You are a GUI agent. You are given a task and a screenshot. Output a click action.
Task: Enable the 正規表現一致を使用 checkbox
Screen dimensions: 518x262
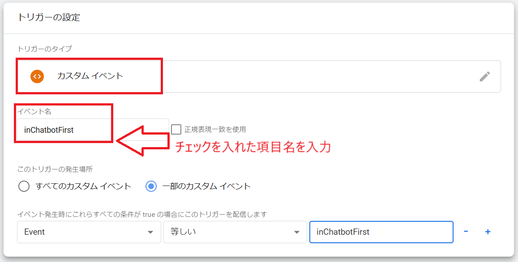tap(176, 129)
